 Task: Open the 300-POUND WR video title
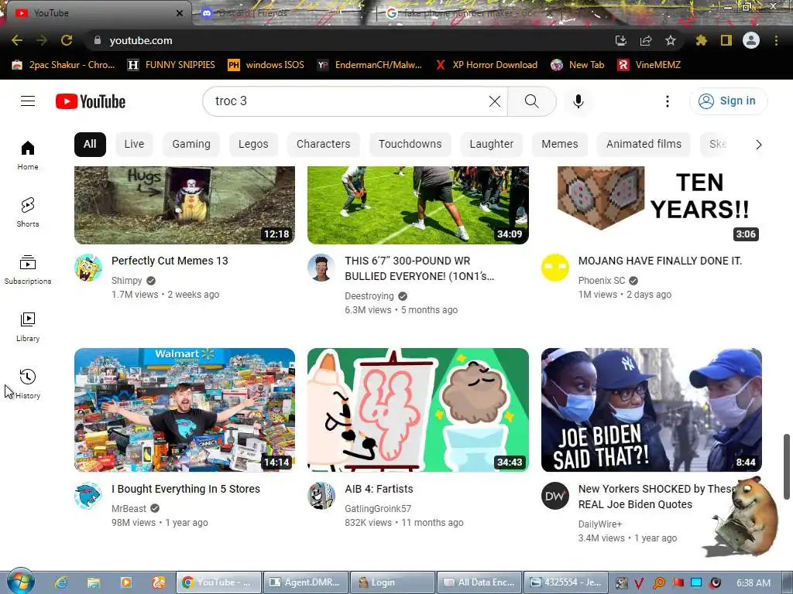(x=419, y=268)
